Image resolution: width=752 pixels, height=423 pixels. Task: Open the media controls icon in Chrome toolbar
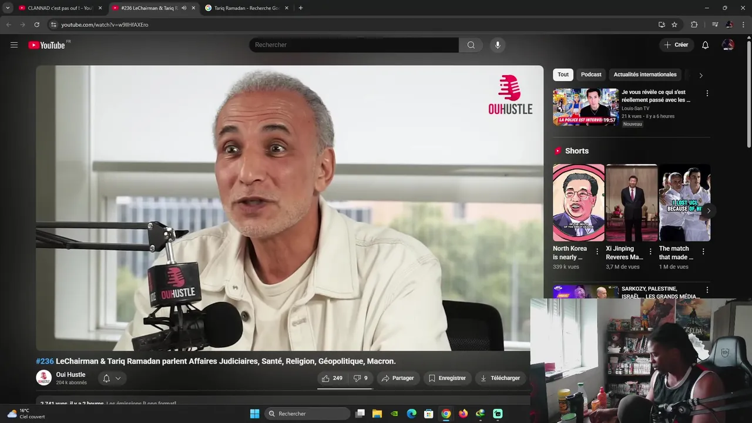(x=715, y=25)
